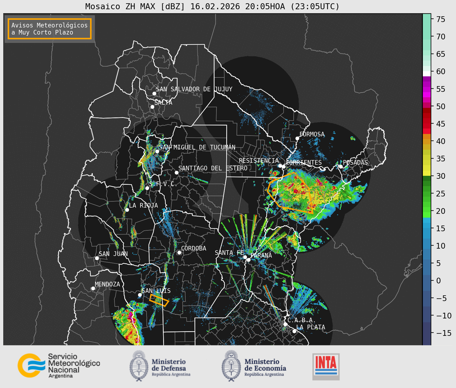Click the 45 value on the dBZ scale
The height and width of the screenshot is (388, 456).
point(441,124)
